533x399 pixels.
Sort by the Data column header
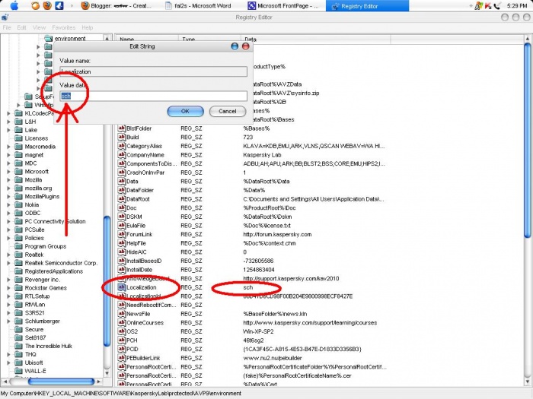(x=316, y=39)
